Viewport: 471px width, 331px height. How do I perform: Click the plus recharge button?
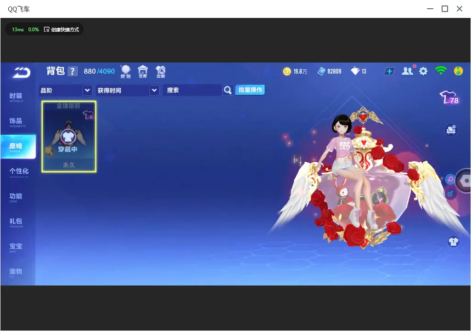[x=389, y=71]
